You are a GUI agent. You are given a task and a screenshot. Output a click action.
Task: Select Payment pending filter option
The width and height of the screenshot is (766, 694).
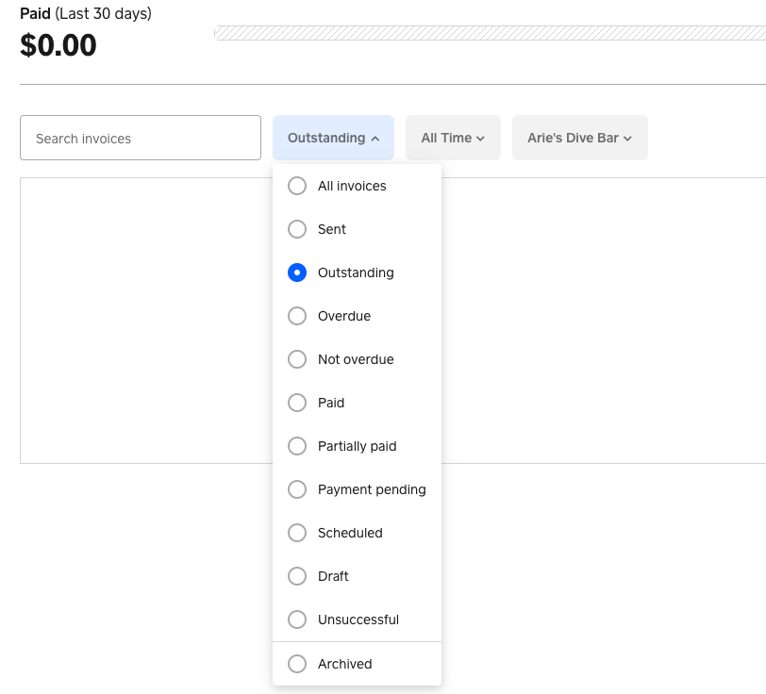[x=297, y=489]
